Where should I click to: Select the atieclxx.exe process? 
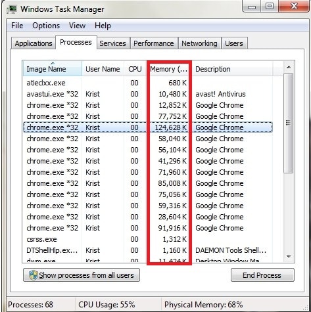147,83
